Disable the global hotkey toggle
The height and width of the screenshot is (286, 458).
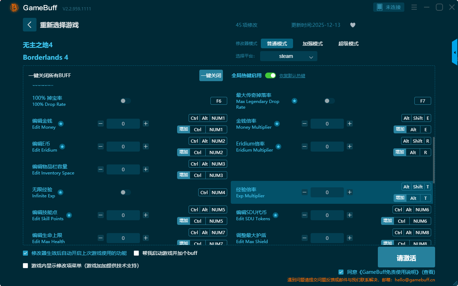[271, 75]
